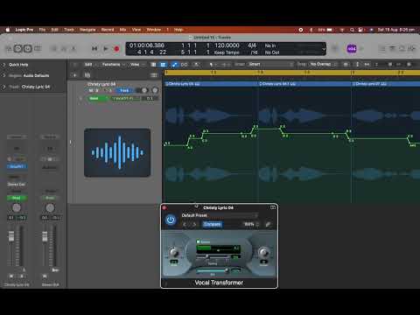Click the plugin edit pencil icon

click(268, 224)
